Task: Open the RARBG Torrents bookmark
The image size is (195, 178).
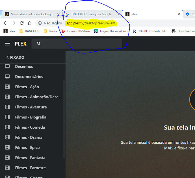Action: tap(150, 31)
